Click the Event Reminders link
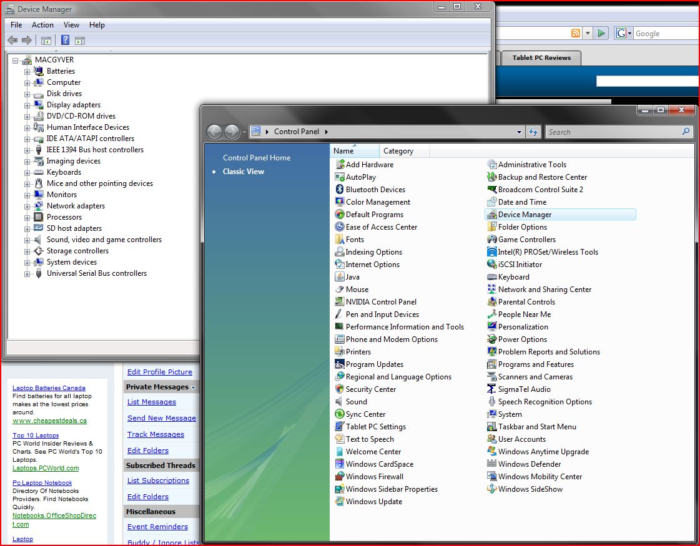Screen dimensions: 700x546 click(x=157, y=527)
